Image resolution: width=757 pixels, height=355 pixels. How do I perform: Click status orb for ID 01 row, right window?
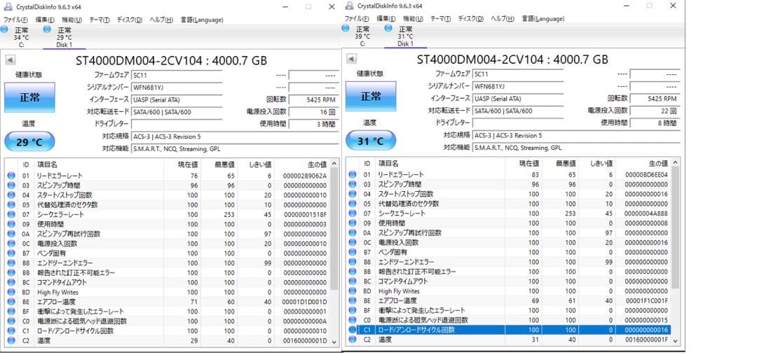(x=353, y=174)
